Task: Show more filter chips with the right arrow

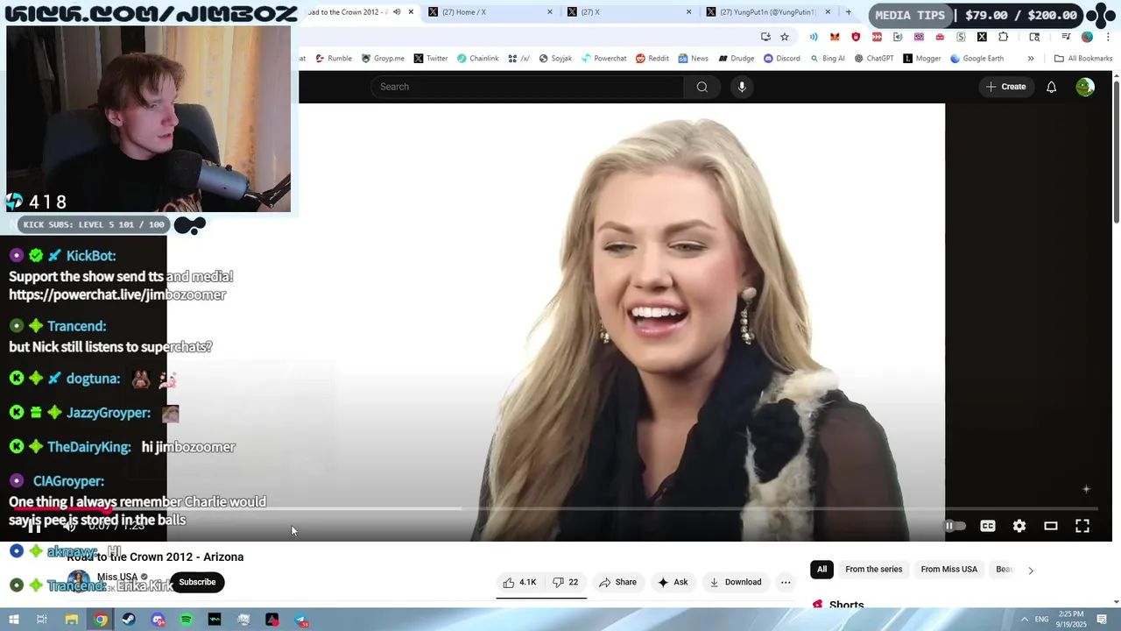Action: [1031, 571]
